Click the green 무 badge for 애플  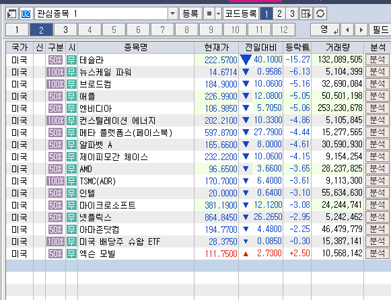pos(71,96)
